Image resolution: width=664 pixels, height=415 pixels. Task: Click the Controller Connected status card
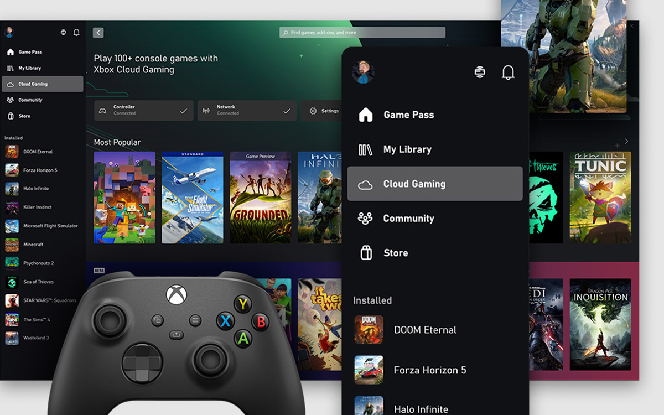[x=144, y=111]
